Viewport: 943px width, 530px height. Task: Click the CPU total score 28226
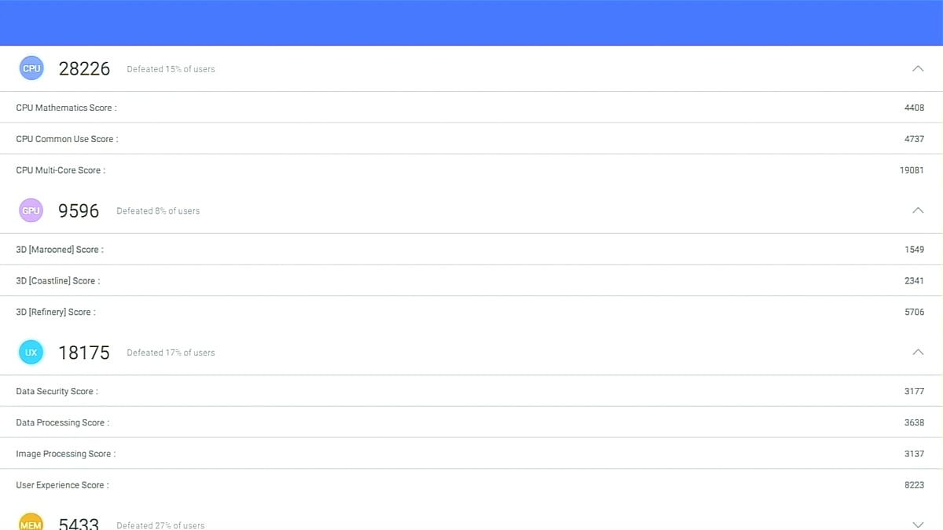84,68
